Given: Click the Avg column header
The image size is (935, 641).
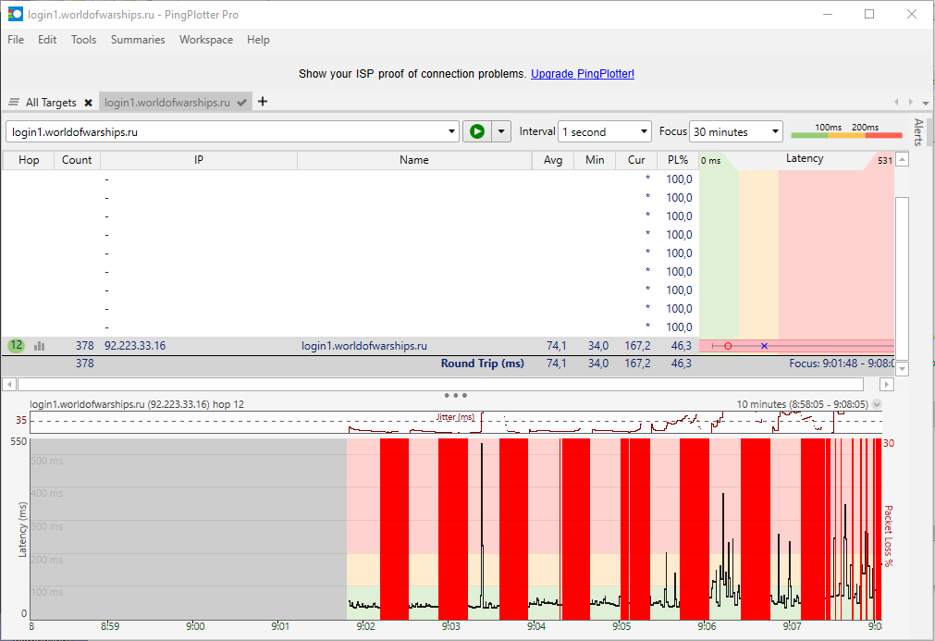Looking at the screenshot, I should coord(553,160).
